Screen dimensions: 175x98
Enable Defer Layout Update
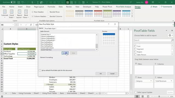pyautogui.click(x=136, y=92)
